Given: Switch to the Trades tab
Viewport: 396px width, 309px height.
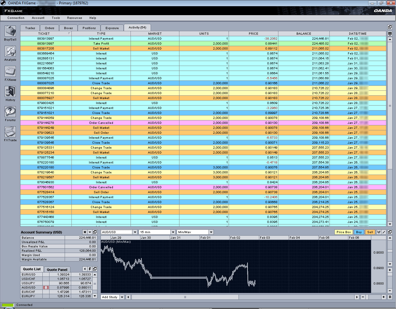Looking at the screenshot, I should (x=30, y=28).
